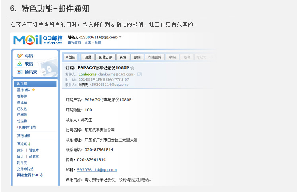Open 文件中转站 file transfer station

pos(25,169)
